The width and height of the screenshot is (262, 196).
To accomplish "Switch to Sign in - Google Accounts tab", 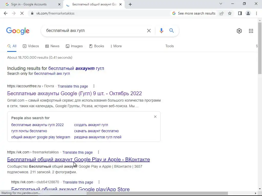I will tap(32, 4).
